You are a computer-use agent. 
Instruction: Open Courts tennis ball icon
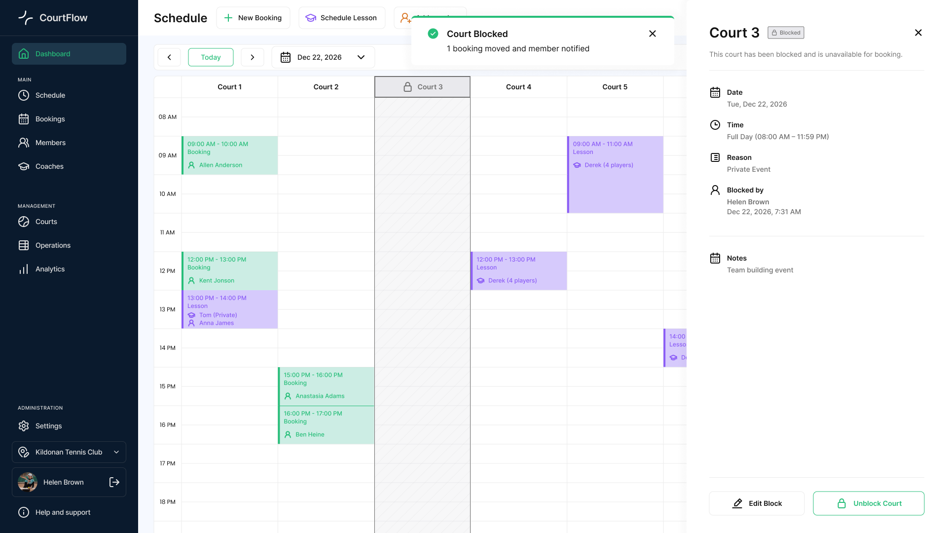pos(24,222)
